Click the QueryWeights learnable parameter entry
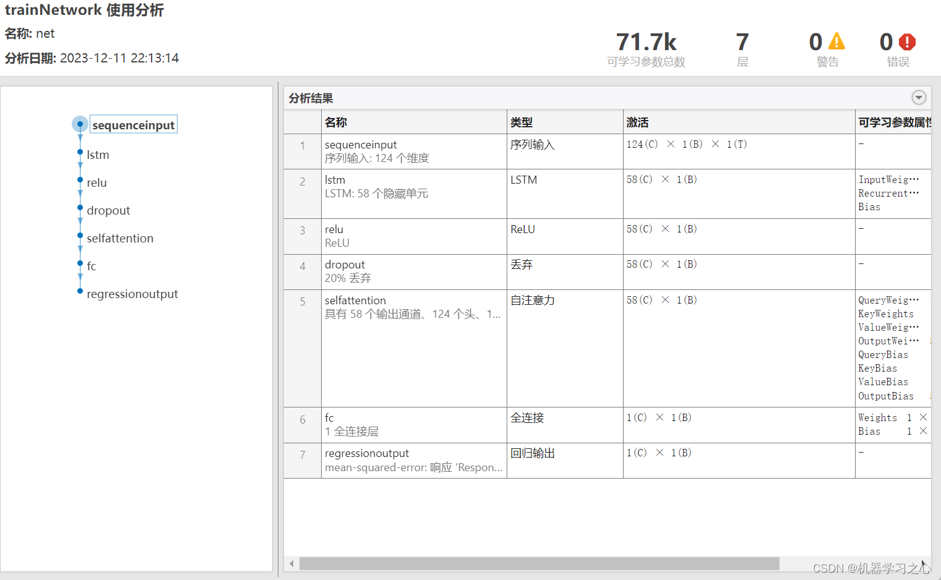Image resolution: width=941 pixels, height=580 pixels. 888,300
